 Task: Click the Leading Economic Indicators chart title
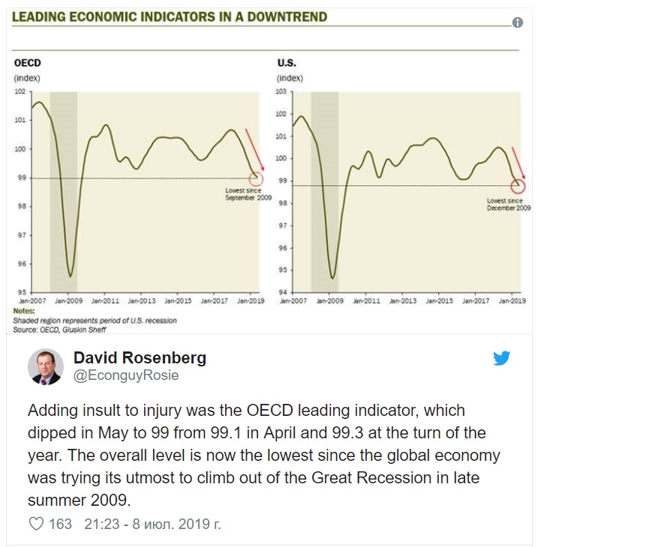pos(170,17)
